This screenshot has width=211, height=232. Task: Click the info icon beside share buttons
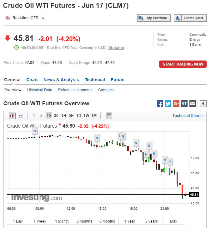tap(203, 103)
